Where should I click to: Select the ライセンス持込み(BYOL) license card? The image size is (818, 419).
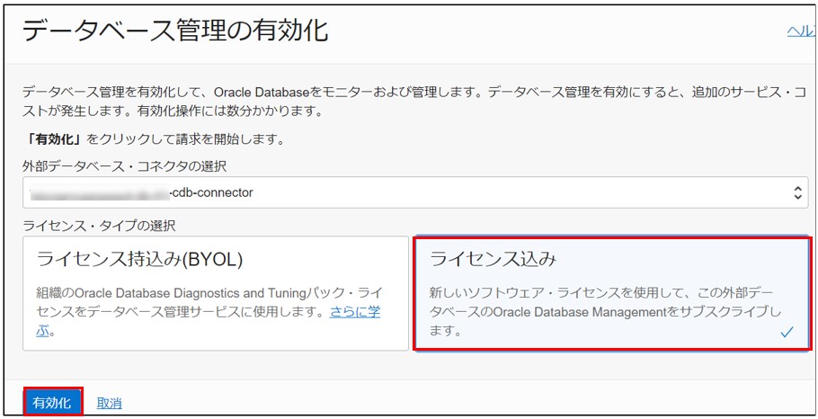click(x=216, y=293)
